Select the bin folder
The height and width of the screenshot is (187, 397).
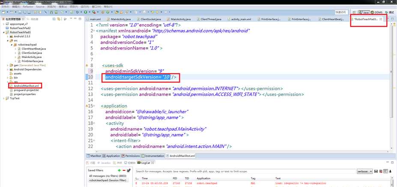14,77
